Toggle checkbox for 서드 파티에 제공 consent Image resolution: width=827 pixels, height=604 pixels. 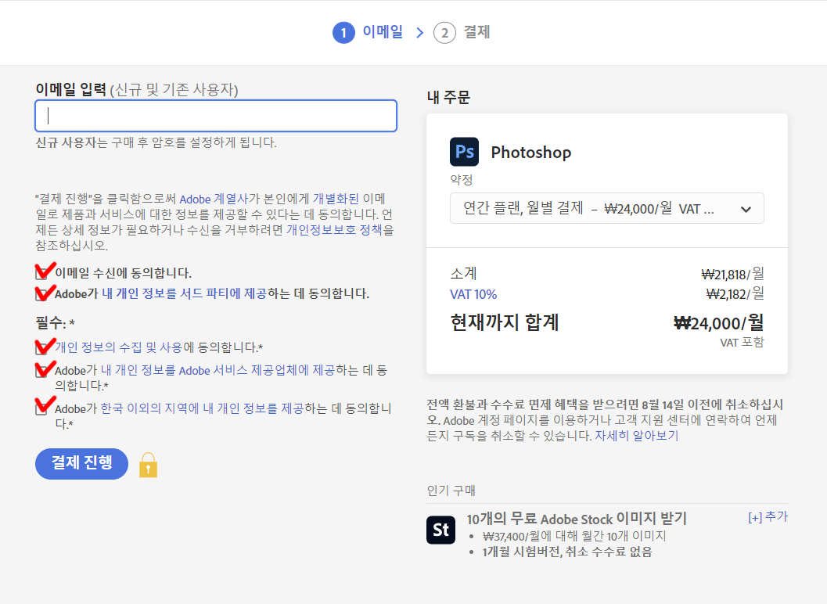click(x=41, y=294)
